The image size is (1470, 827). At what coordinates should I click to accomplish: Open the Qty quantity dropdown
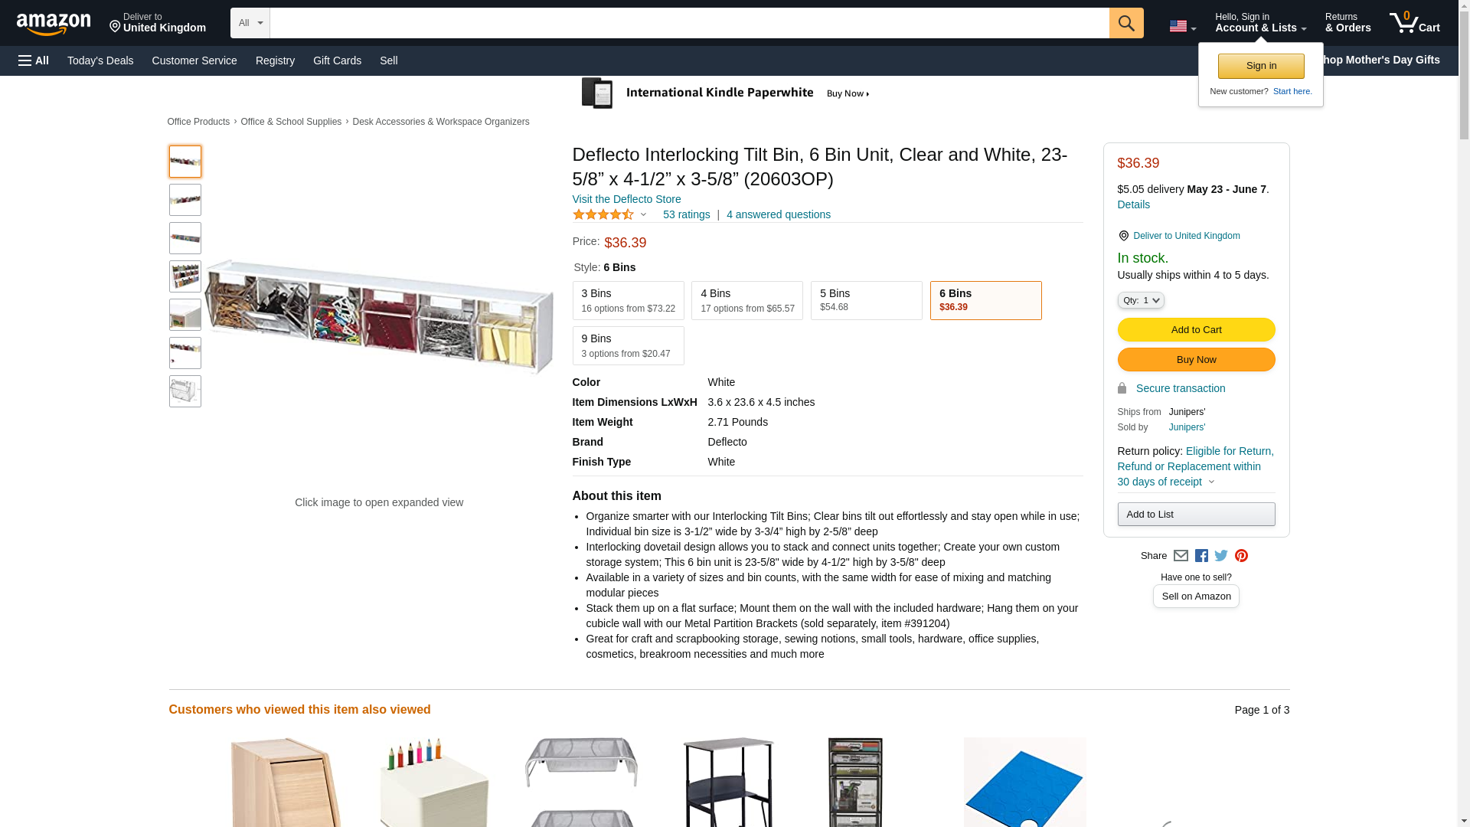(x=1141, y=300)
